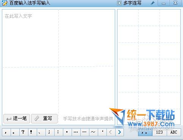The height and width of the screenshot is (140, 183).
Task: Click 手写技术由捷通华声提供 credit text
Action: tap(88, 118)
